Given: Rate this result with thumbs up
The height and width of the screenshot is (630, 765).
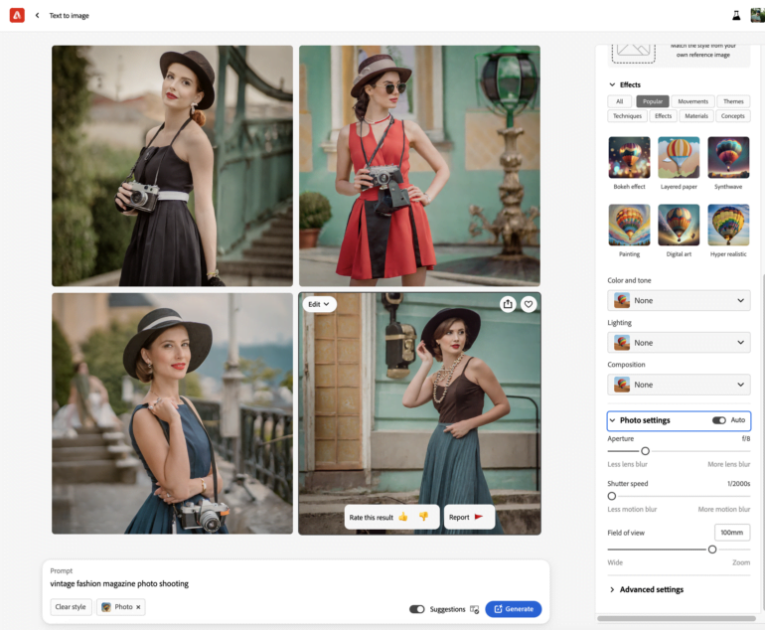Looking at the screenshot, I should coord(403,517).
